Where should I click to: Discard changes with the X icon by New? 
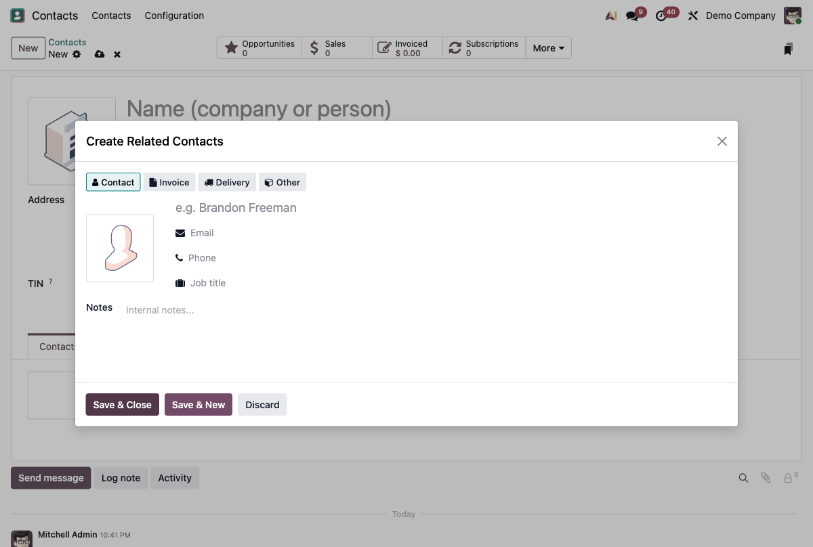click(x=117, y=54)
